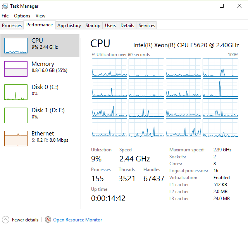Click the '% Utilization over 60 seconds' label

(121, 55)
